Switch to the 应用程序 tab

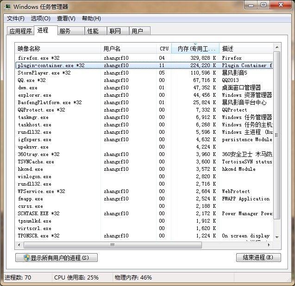click(20, 31)
